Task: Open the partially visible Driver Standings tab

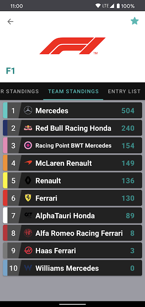Action: (20, 91)
